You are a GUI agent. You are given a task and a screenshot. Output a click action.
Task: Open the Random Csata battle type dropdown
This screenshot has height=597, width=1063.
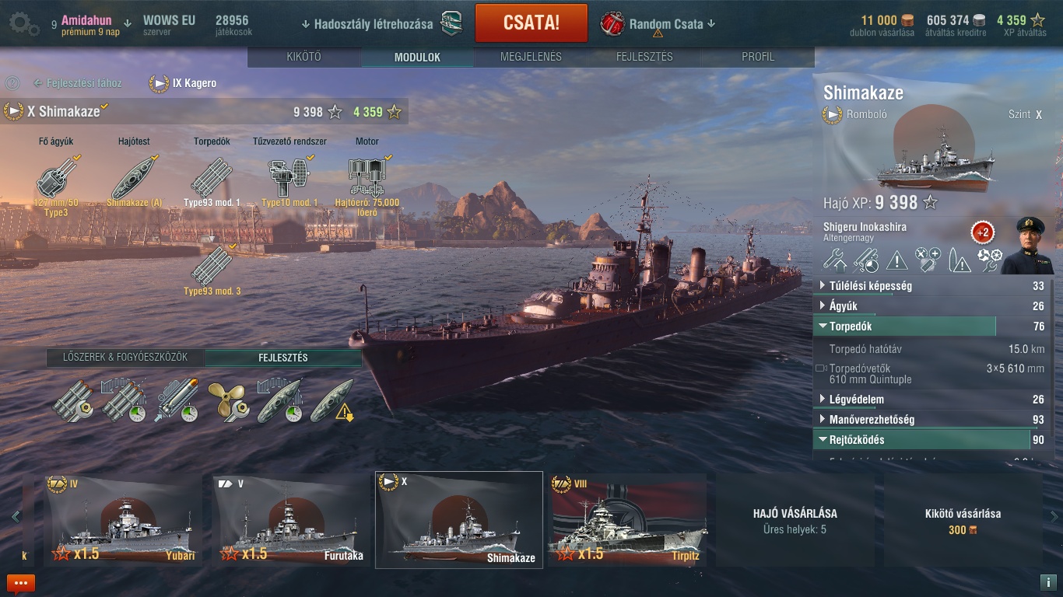(x=658, y=23)
